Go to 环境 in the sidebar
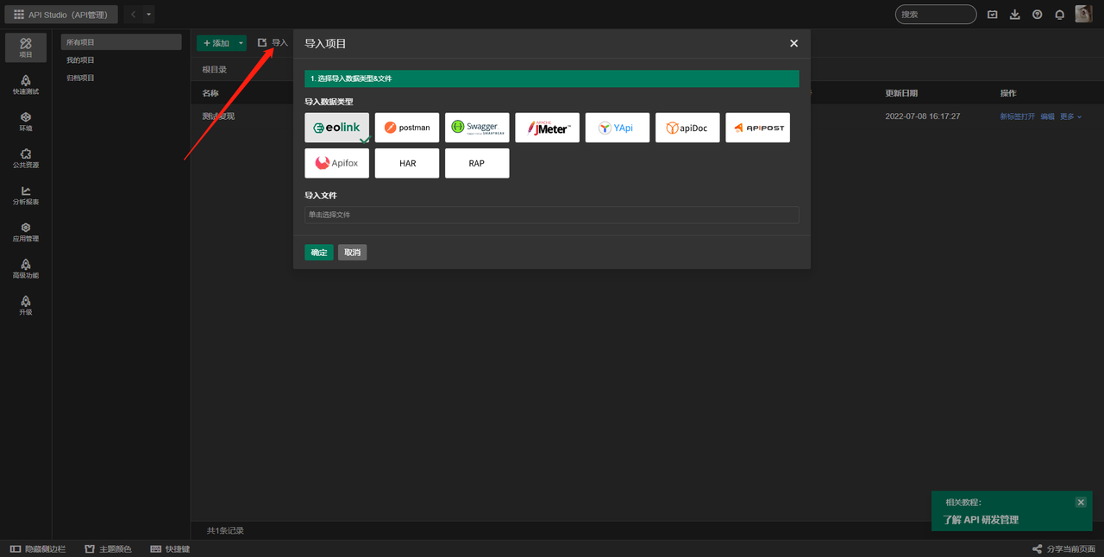1104x557 pixels. [x=26, y=122]
